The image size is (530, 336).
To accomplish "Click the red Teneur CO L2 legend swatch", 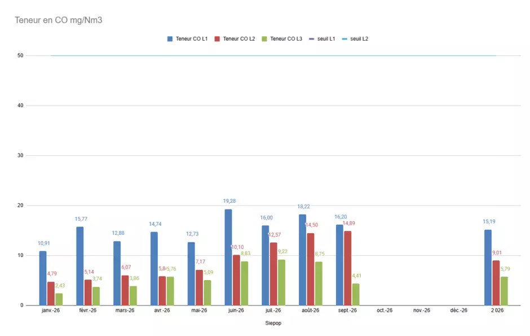I will click(x=217, y=39).
